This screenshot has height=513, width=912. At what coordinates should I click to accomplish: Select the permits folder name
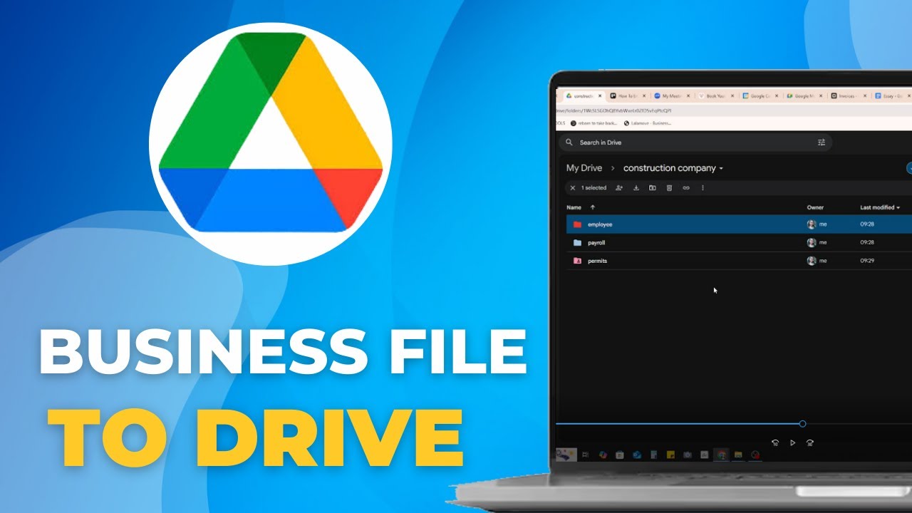point(597,261)
